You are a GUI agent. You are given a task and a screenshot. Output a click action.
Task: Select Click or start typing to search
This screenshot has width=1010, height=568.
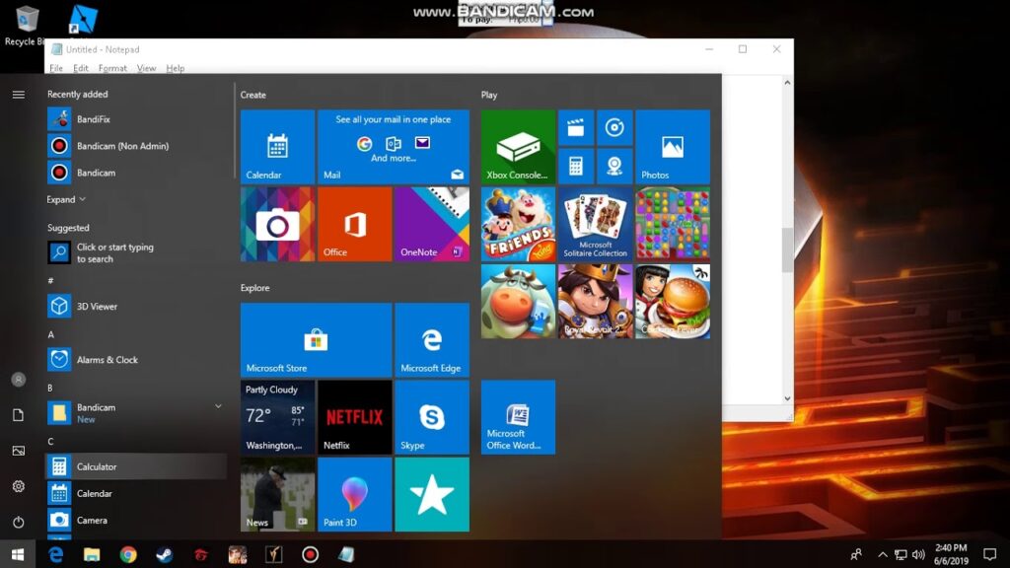pyautogui.click(x=135, y=252)
